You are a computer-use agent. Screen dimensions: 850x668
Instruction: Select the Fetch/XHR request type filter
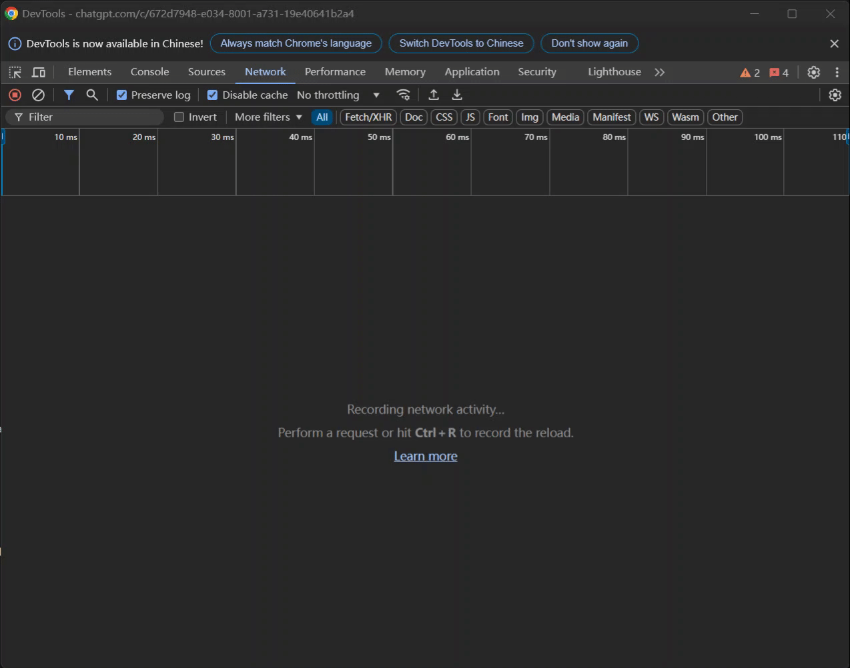click(x=368, y=117)
